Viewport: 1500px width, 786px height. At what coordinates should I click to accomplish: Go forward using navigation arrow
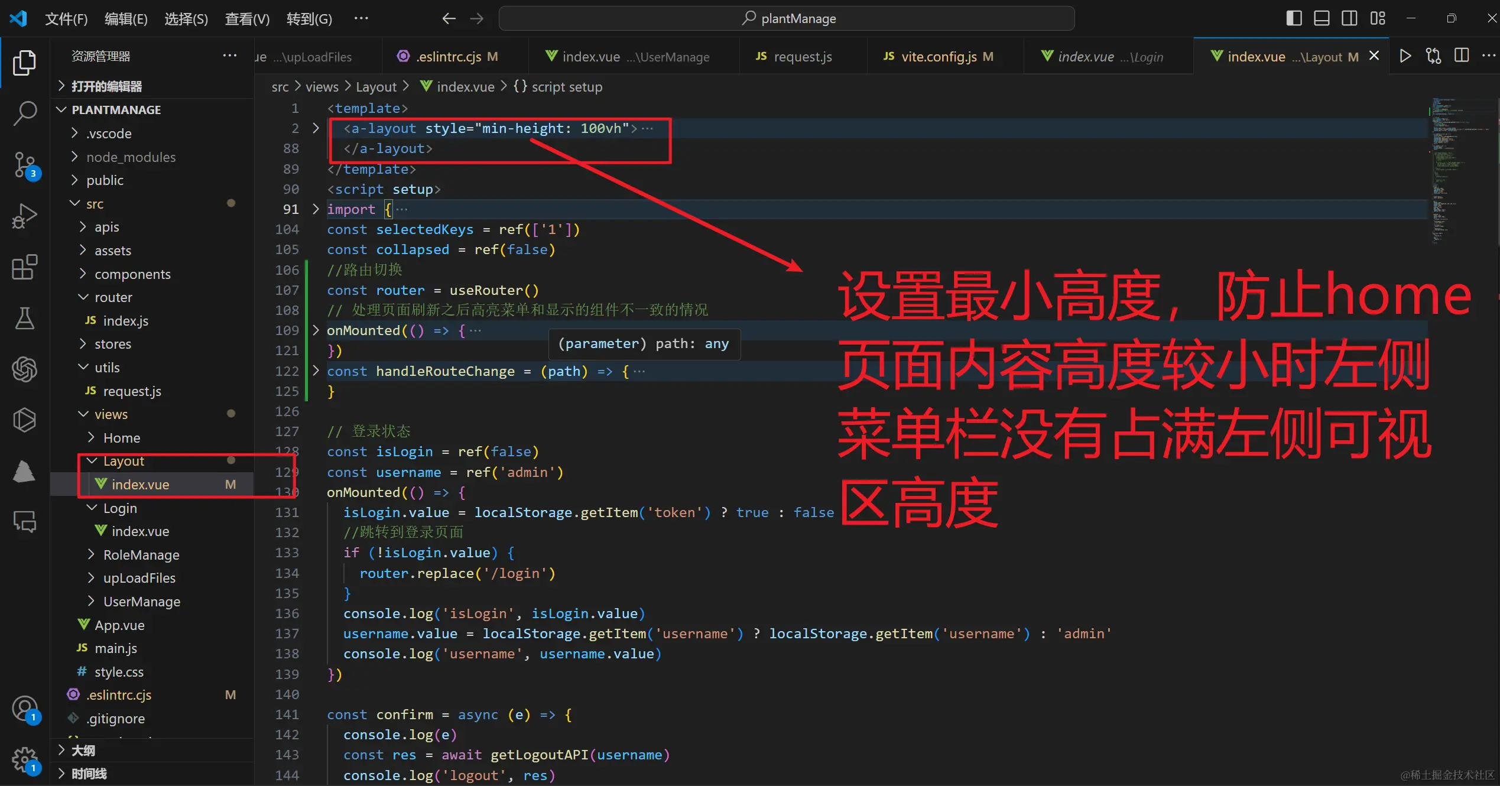point(476,19)
